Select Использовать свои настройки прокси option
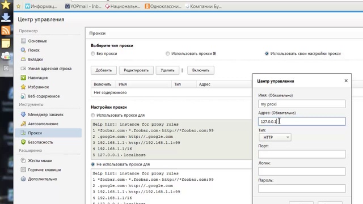The width and height of the screenshot is (363, 204). click(x=267, y=54)
